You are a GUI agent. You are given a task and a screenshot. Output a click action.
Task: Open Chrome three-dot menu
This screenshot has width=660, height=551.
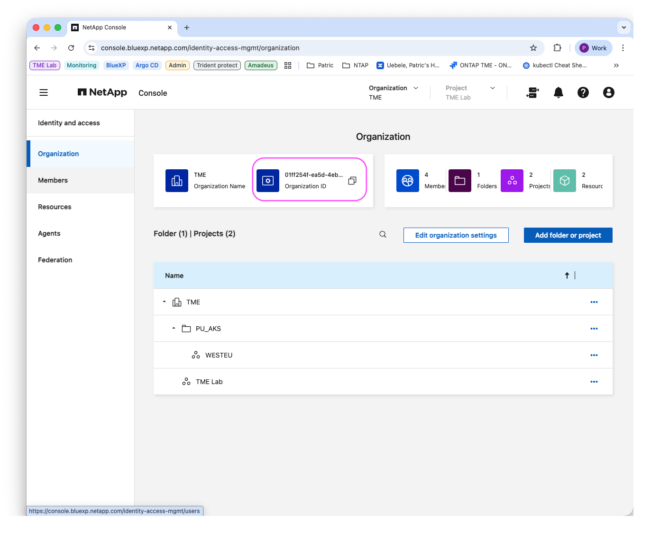point(623,48)
